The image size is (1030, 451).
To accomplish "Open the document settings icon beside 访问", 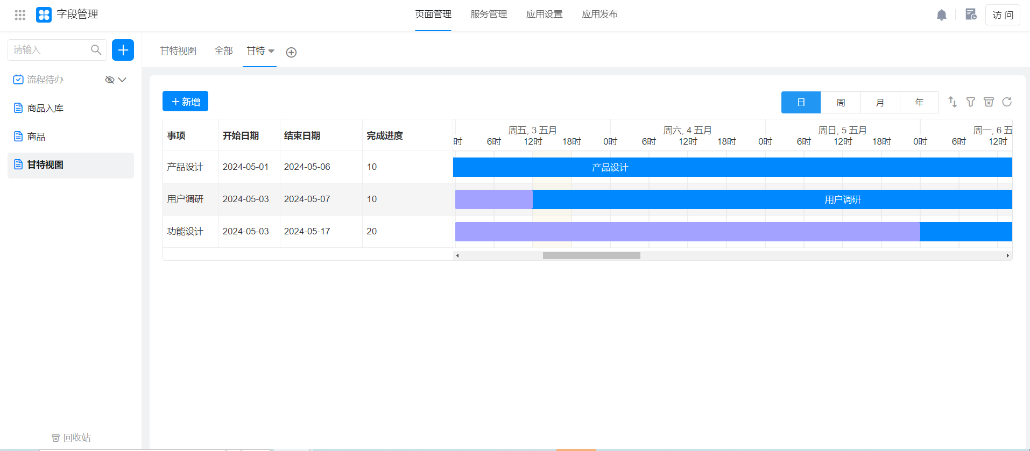I will [970, 15].
